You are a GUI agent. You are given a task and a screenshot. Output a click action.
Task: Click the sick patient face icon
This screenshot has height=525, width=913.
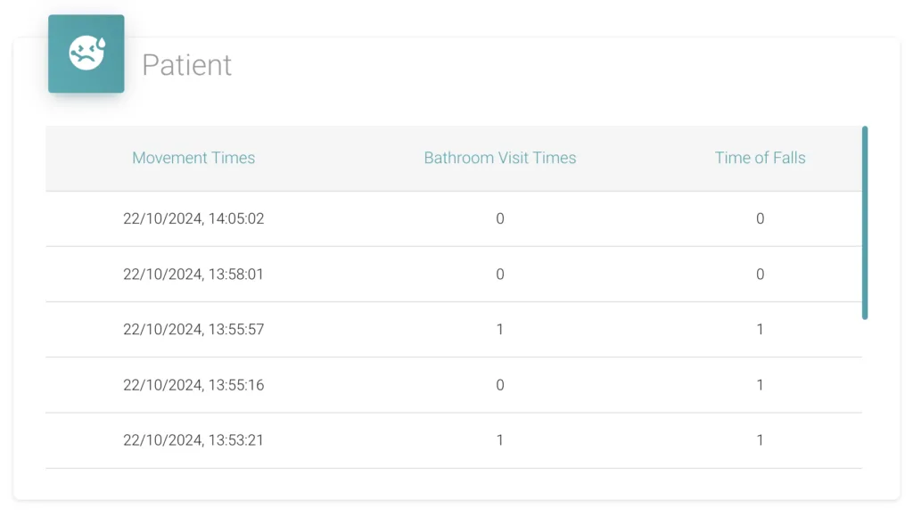point(86,53)
